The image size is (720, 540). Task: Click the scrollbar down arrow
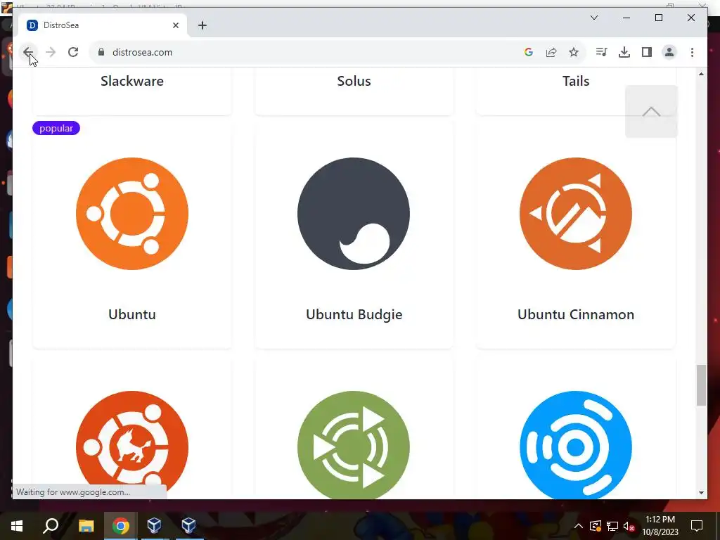(x=701, y=493)
